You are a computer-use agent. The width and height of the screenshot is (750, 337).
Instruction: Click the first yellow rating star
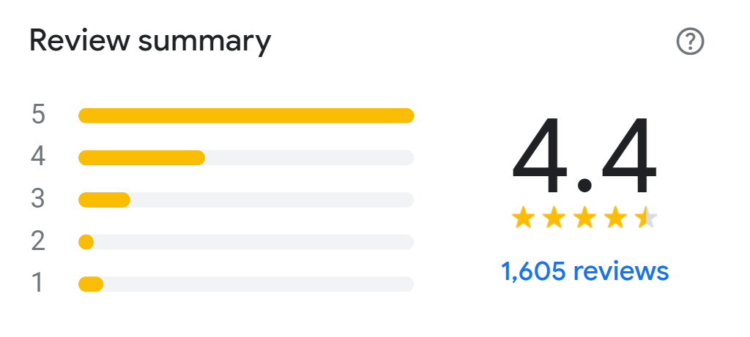tap(522, 217)
